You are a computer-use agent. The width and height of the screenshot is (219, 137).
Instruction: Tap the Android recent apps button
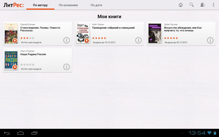point(34,133)
